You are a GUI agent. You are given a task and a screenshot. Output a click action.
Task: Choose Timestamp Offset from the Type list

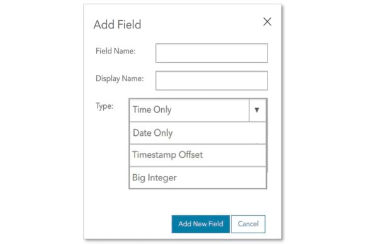(198, 155)
